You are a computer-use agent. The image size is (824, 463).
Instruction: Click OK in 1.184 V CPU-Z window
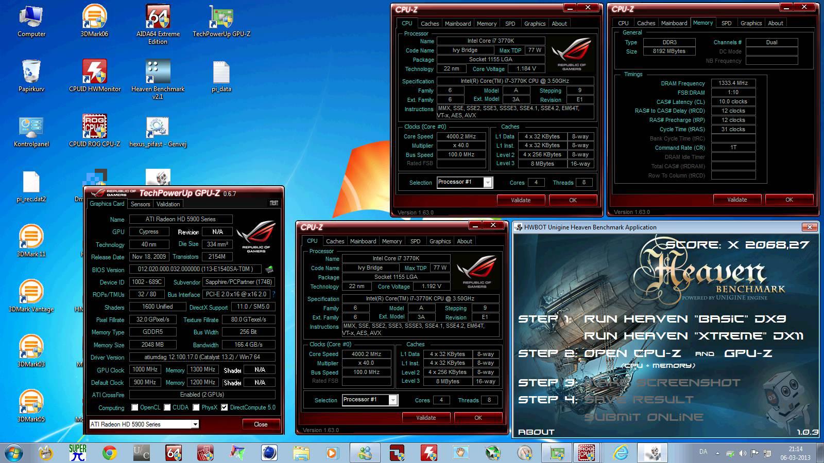[x=573, y=200]
